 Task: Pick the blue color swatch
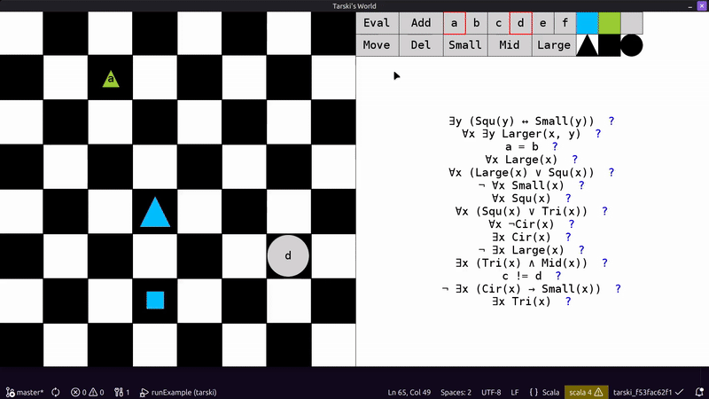pos(588,23)
